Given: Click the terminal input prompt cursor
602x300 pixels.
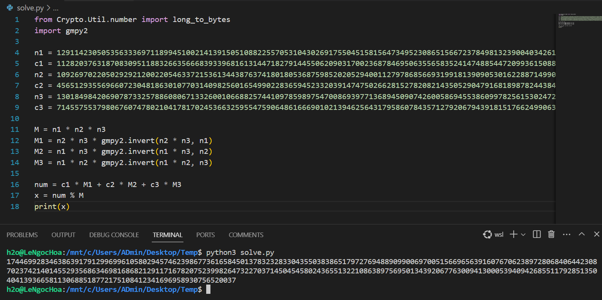Looking at the screenshot, I should (x=209, y=289).
